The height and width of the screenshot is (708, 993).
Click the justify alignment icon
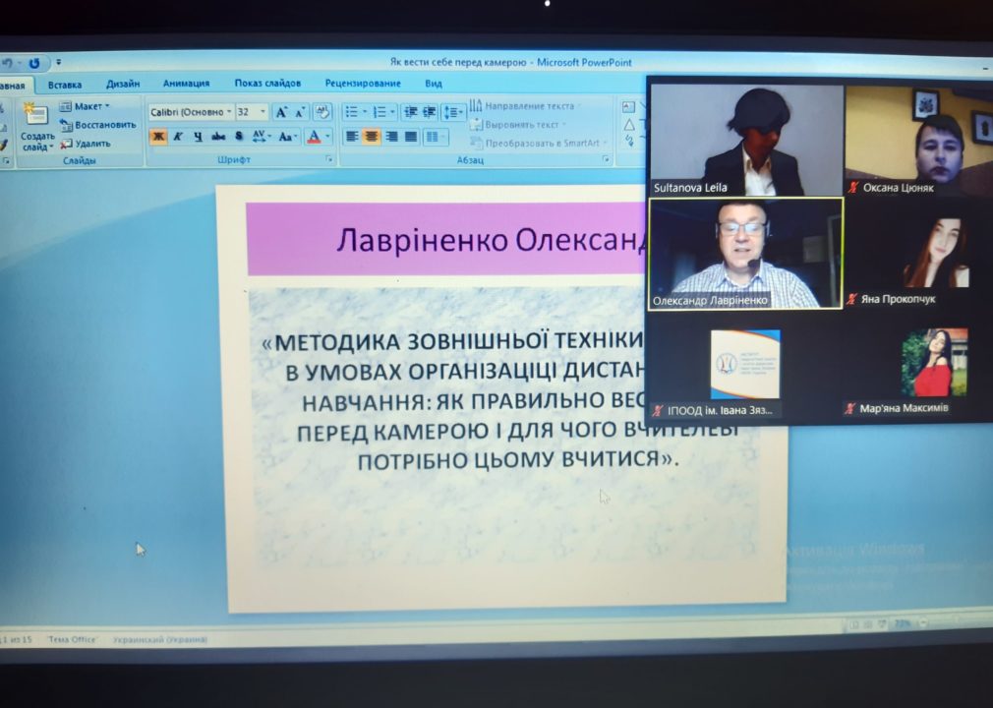412,136
